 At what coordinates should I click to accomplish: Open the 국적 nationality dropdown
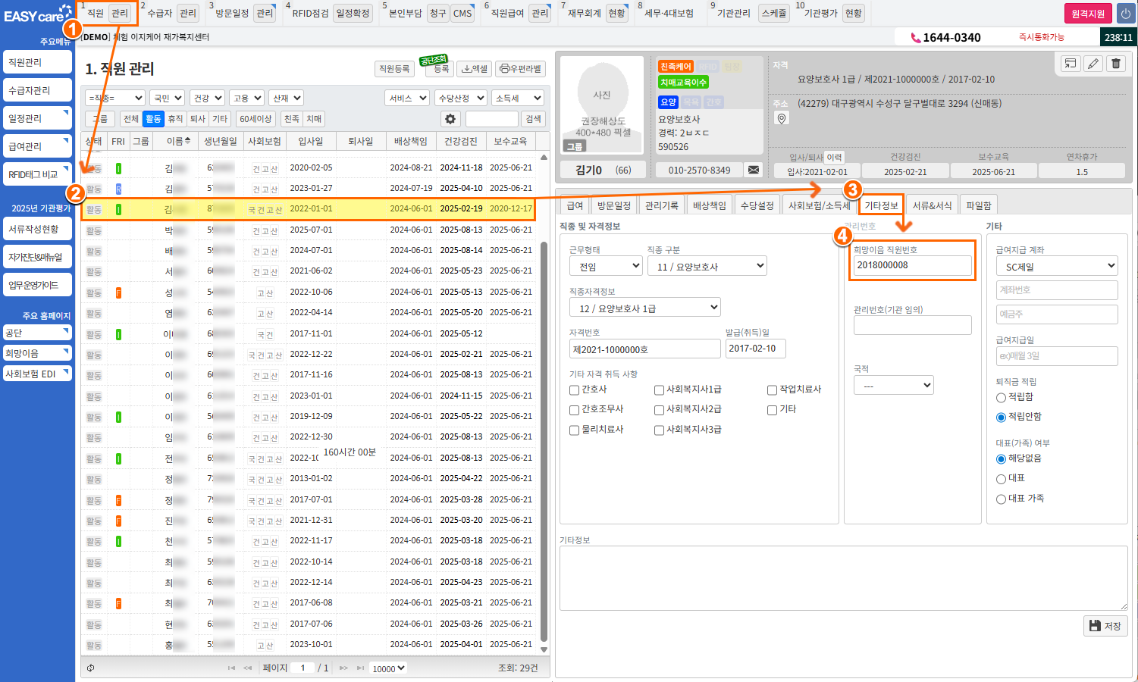point(893,386)
